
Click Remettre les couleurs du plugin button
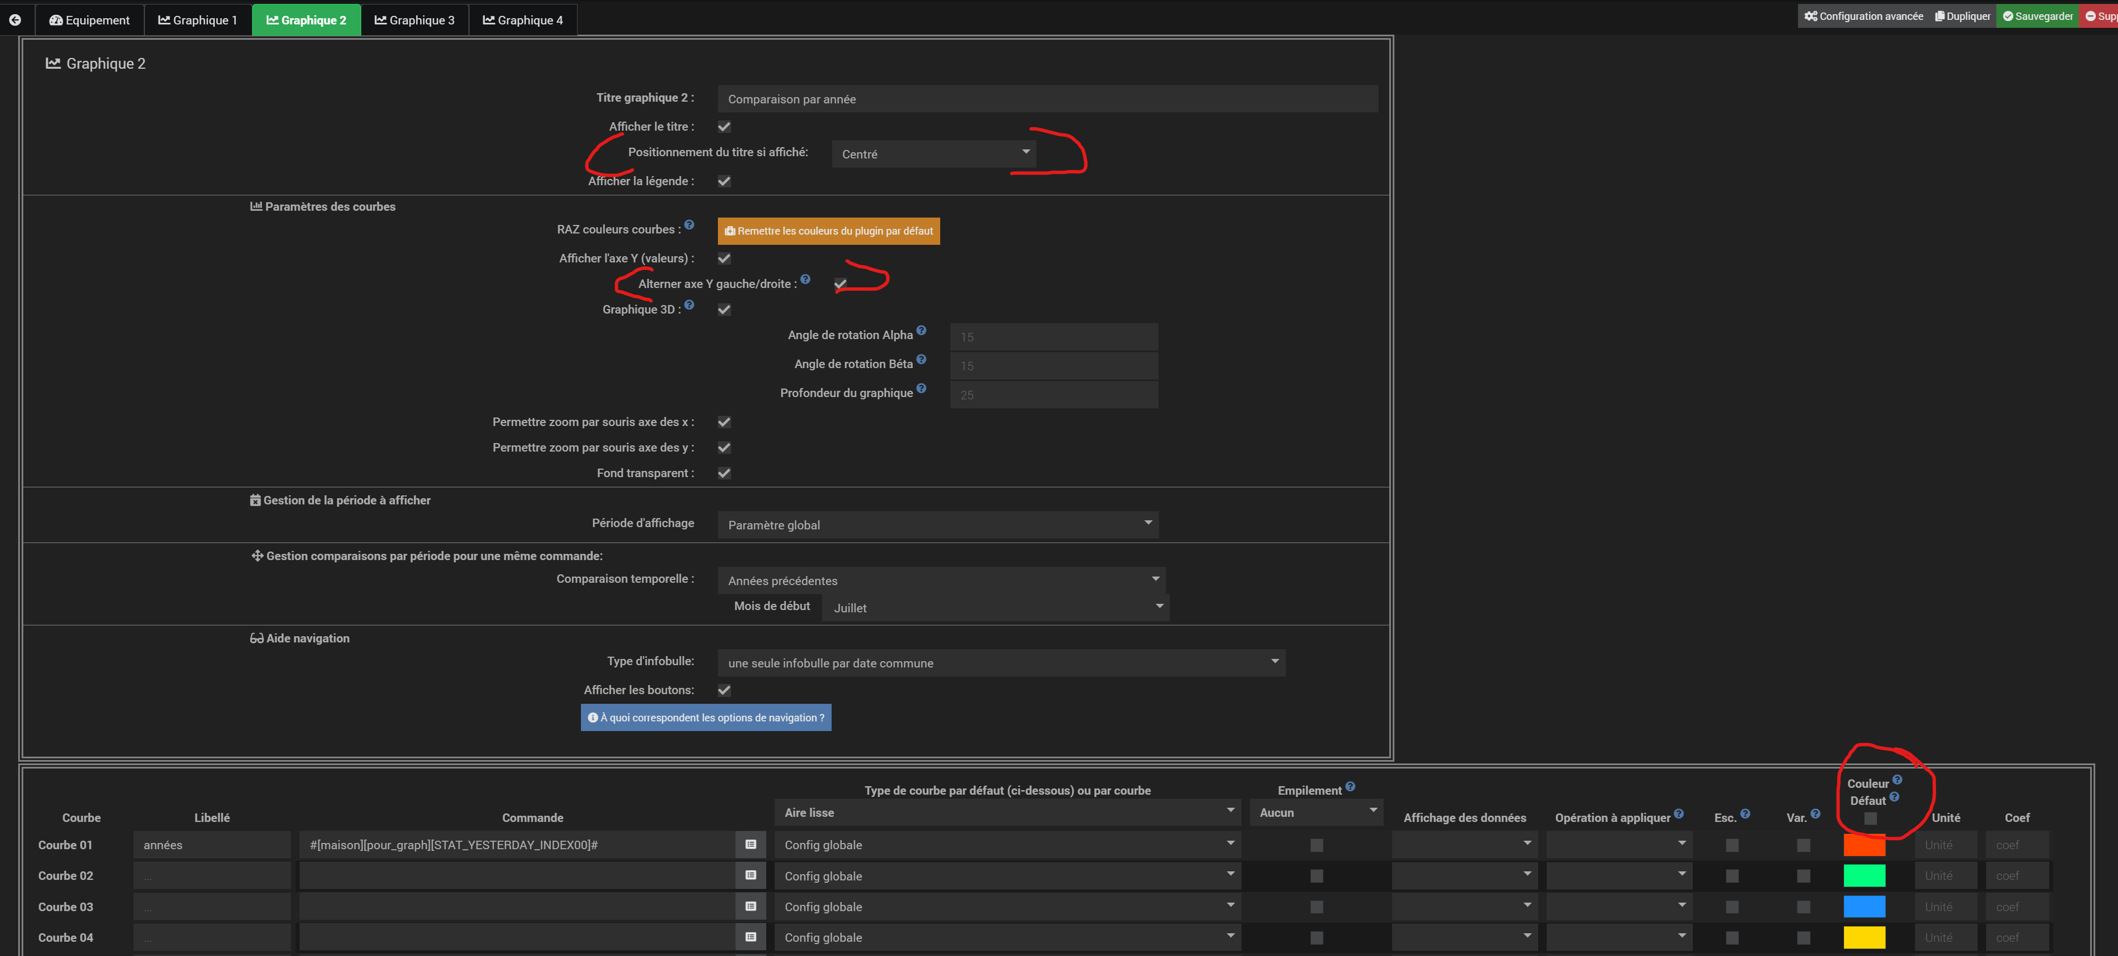point(828,231)
